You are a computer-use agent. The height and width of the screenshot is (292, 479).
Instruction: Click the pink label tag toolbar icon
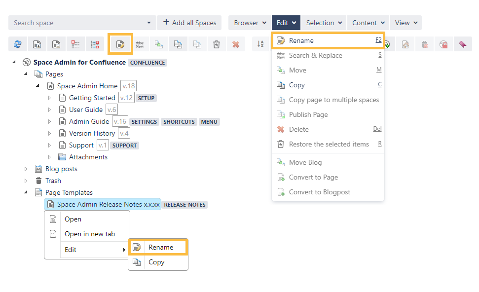tap(462, 44)
